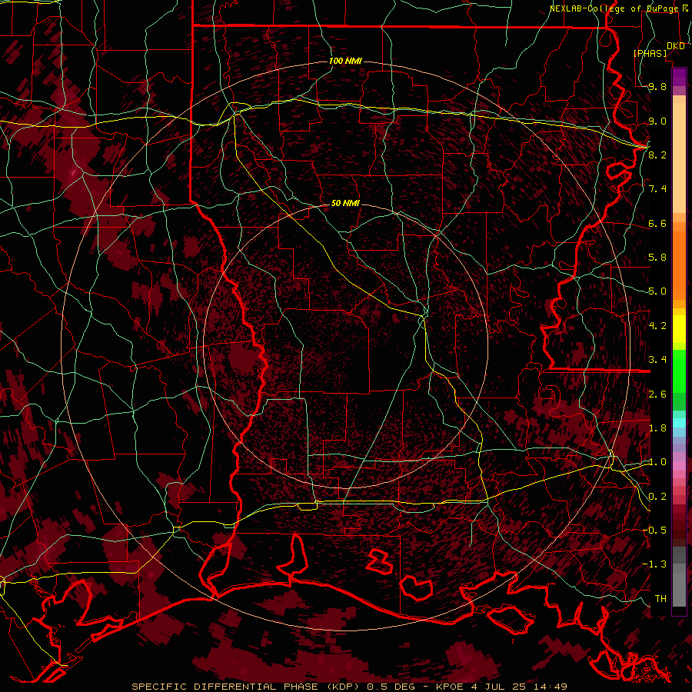
Task: Click the '50 NMI' range ring label
Action: pos(345,203)
